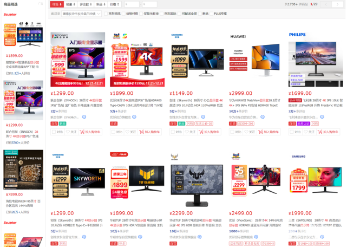This screenshot has height=247, width=347.
Task: Favorite the Skyworth ¥1149 monitor
Action: coord(191,132)
